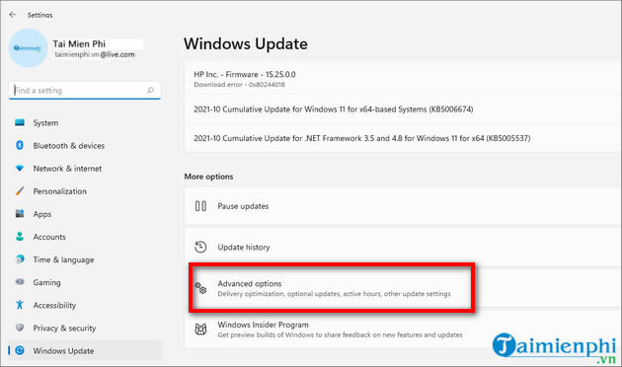This screenshot has width=622, height=367.
Task: Open Update history
Action: pos(403,247)
